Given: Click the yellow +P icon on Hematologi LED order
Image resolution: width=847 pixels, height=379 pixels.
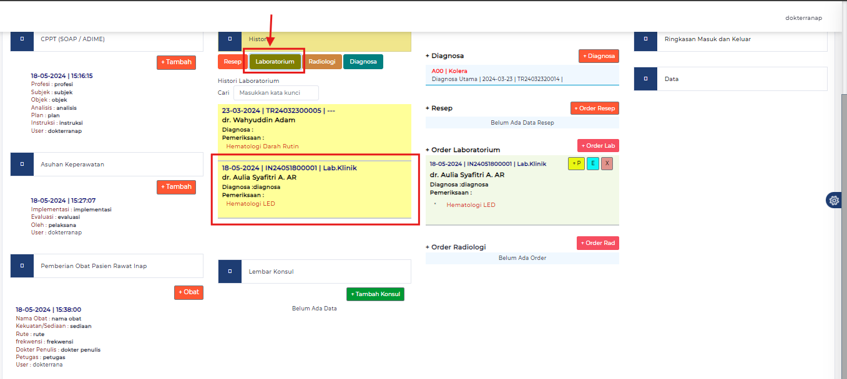Looking at the screenshot, I should 575,163.
